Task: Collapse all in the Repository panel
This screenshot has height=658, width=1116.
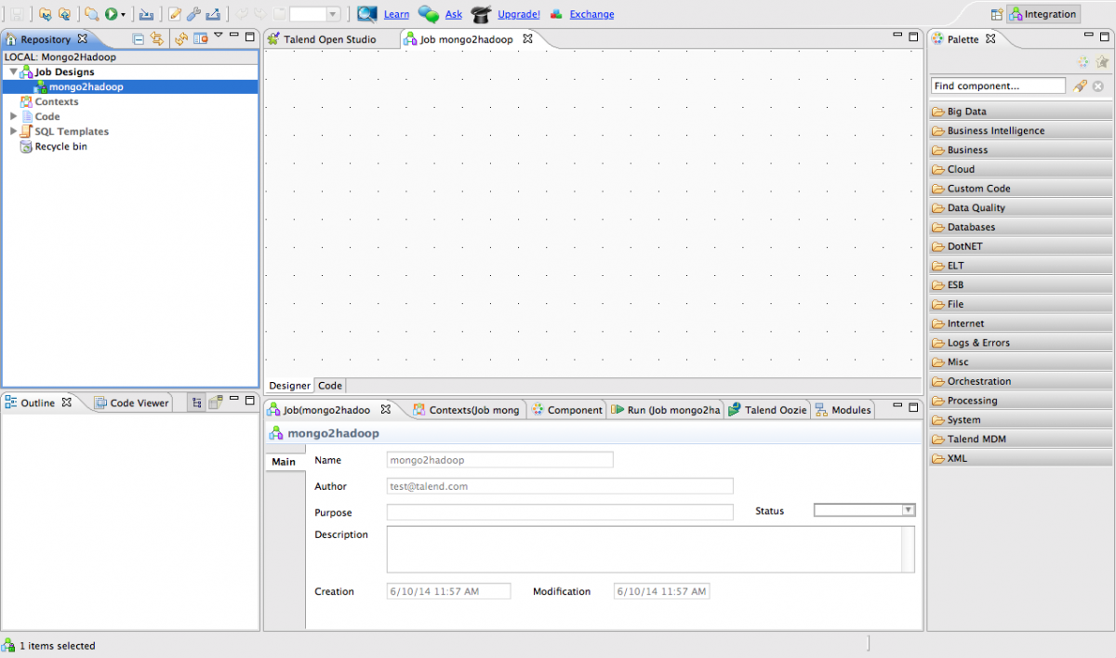Action: pos(138,38)
